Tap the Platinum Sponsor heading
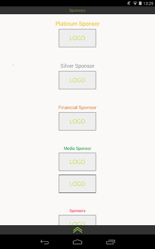This screenshot has width=155, height=249. pos(77,24)
